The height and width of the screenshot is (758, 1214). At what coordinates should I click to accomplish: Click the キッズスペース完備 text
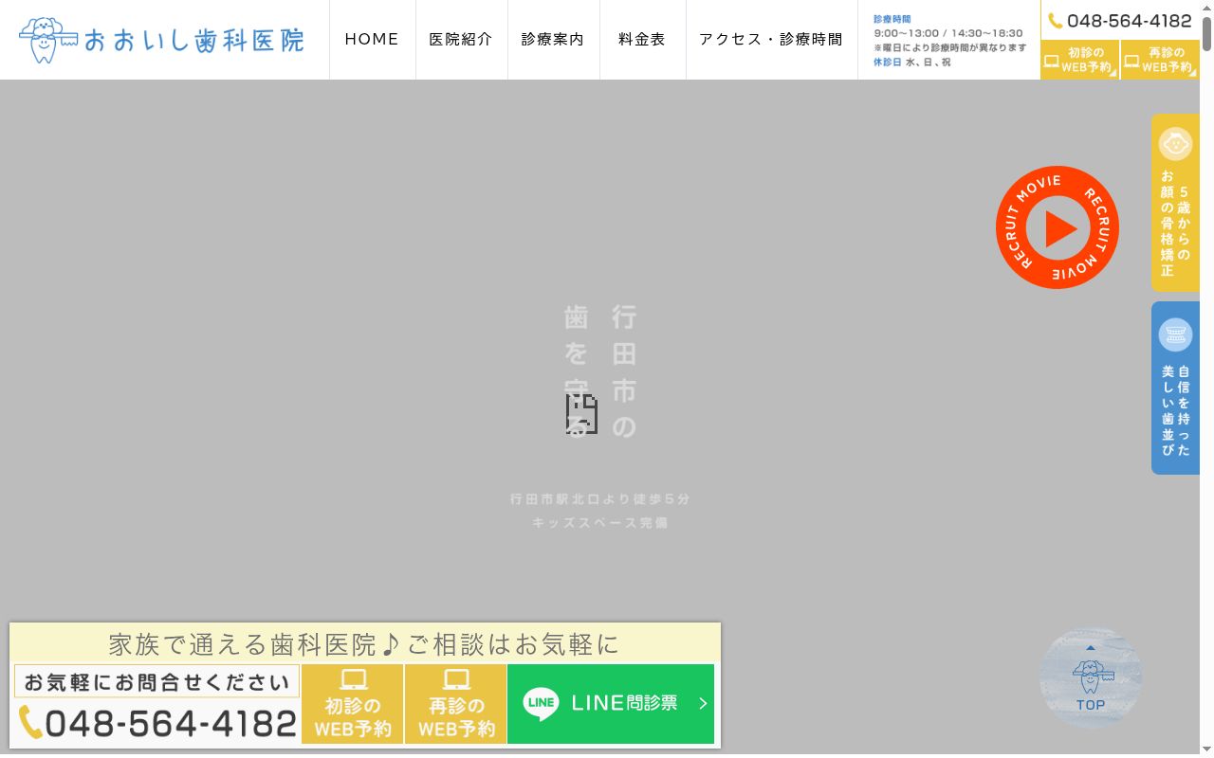(x=600, y=522)
